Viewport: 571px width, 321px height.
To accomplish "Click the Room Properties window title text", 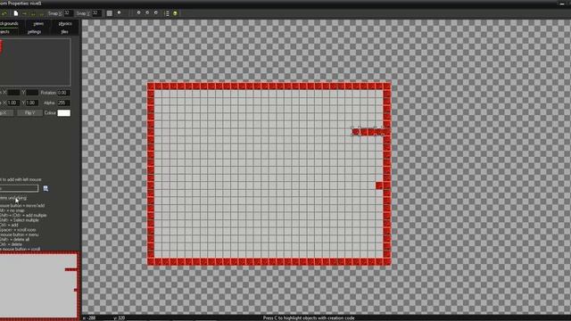I will pos(21,4).
